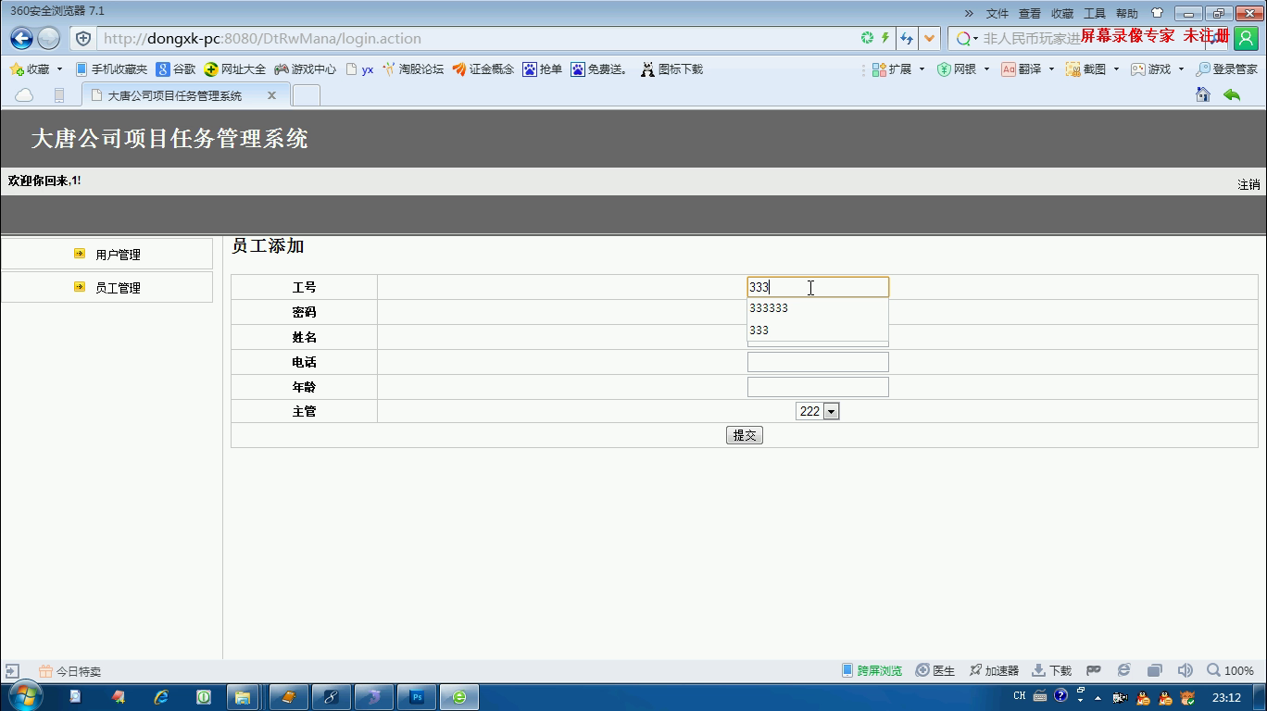
Task: Click the browser forward arrow button
Action: (x=49, y=38)
